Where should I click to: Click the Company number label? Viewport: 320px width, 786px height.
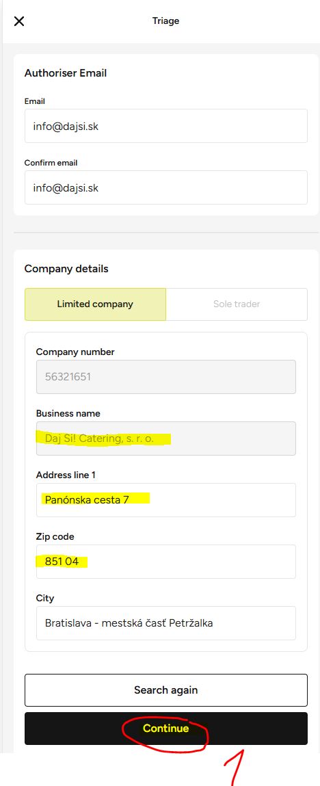75,352
